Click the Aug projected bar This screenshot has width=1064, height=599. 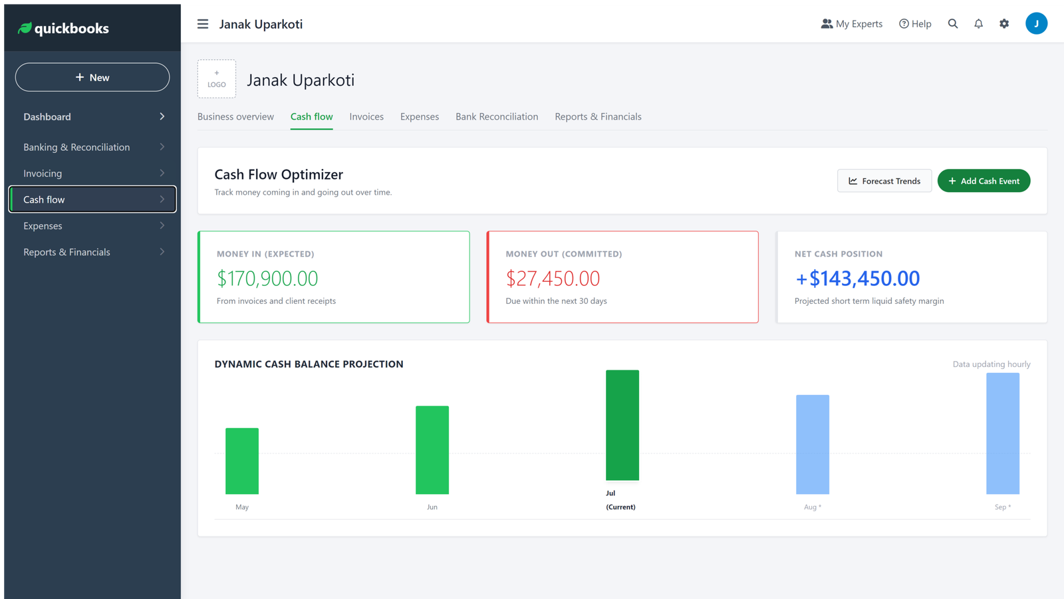point(813,445)
